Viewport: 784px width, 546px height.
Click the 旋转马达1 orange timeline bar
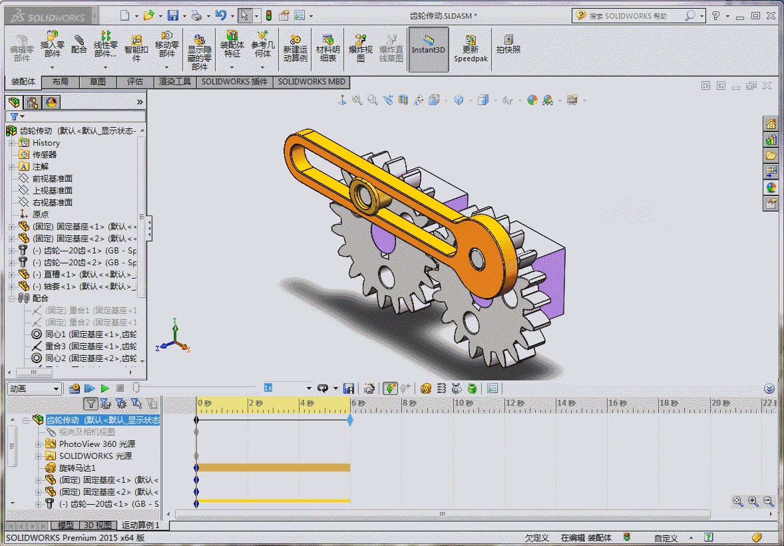pyautogui.click(x=273, y=468)
